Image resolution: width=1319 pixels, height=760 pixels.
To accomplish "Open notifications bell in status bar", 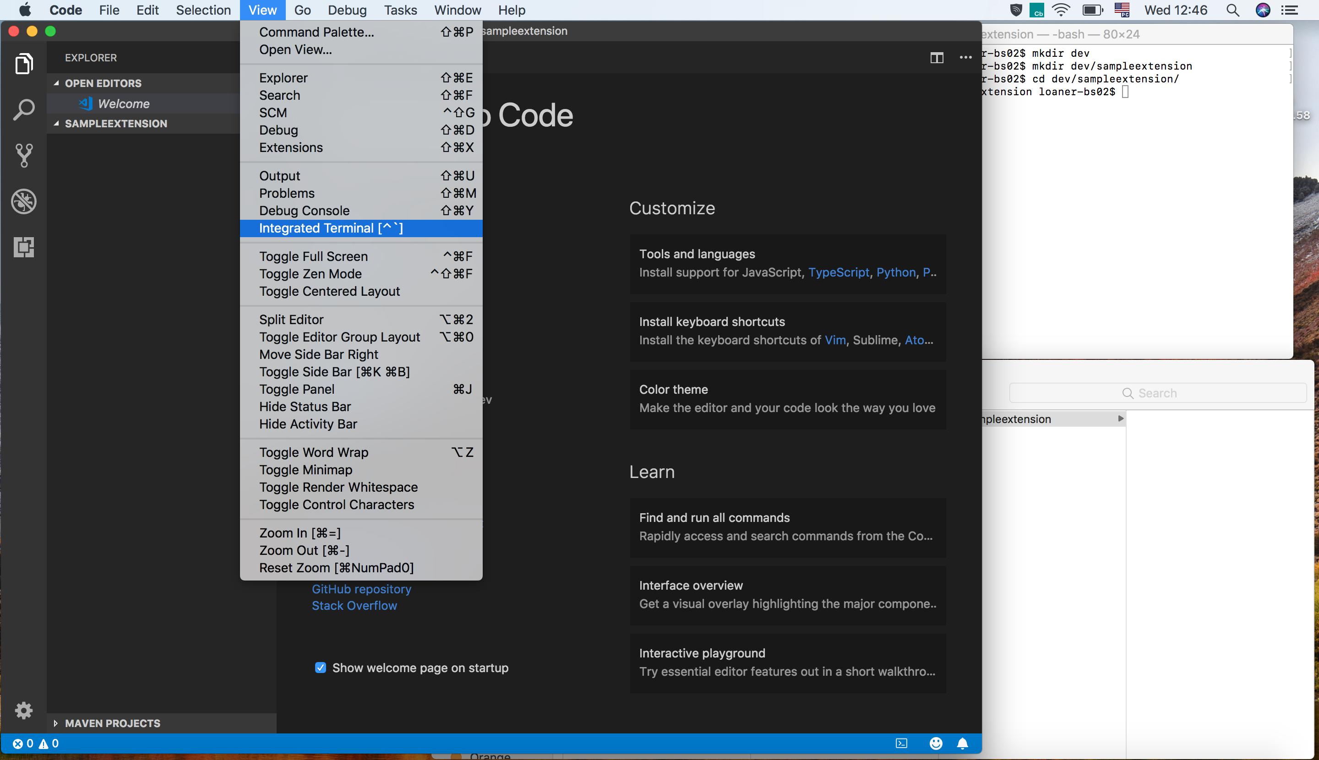I will point(962,744).
